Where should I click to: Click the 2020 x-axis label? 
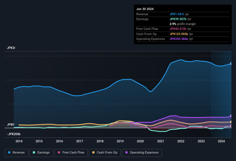(140, 141)
